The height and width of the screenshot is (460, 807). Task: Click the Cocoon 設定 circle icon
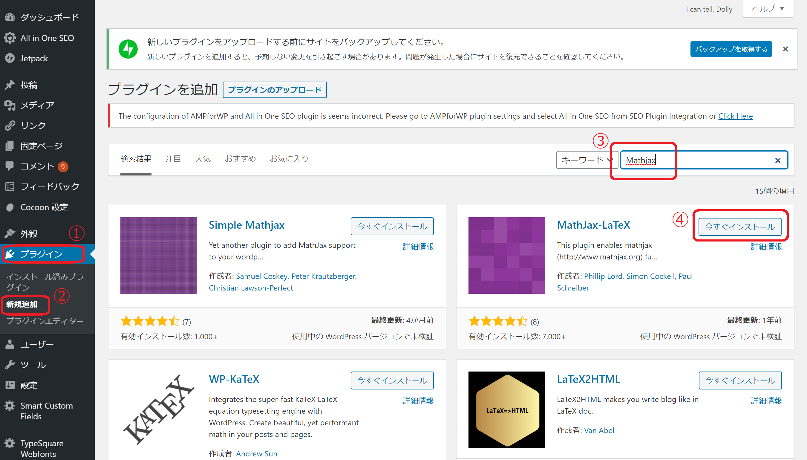point(10,207)
